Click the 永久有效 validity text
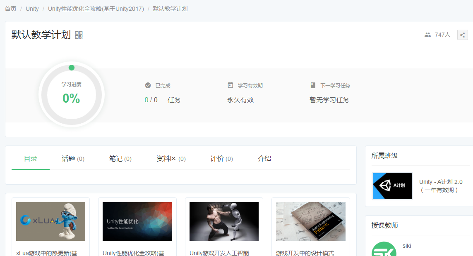The image size is (473, 256). (240, 100)
